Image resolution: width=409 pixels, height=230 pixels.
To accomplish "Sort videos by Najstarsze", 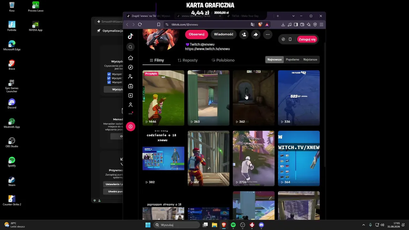I will click(310, 59).
